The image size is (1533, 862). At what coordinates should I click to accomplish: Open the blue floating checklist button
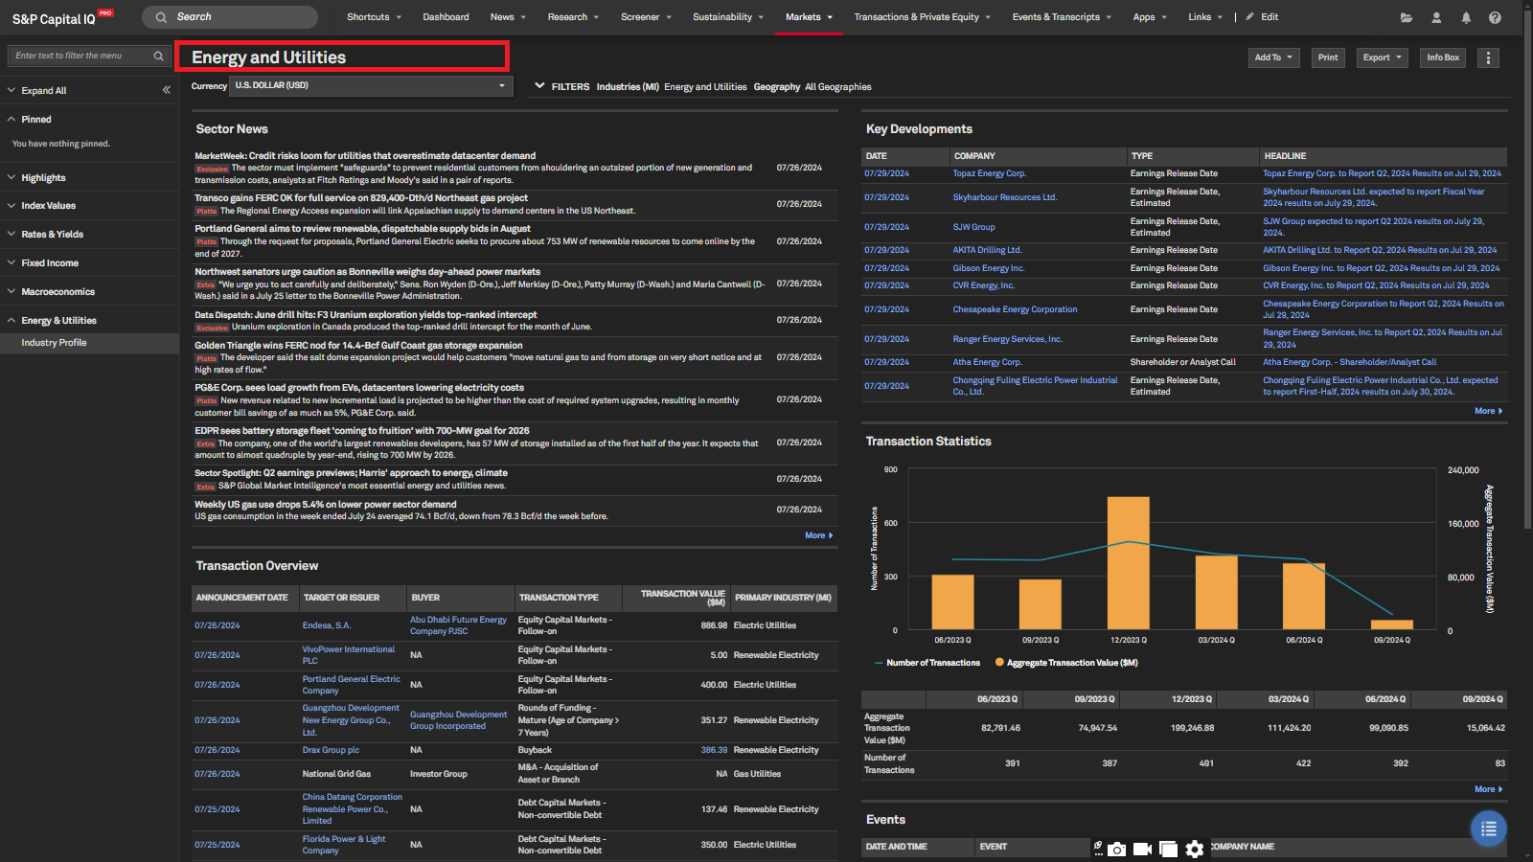click(1488, 828)
